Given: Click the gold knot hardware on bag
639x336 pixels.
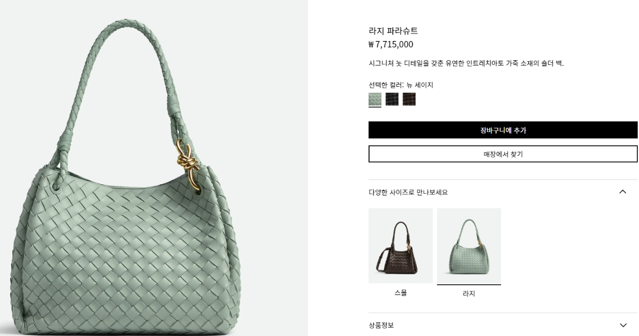Looking at the screenshot, I should click(186, 162).
